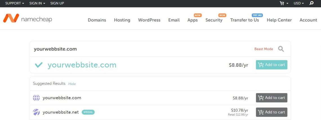321x120 pixels.
Task: Go to SIGN UP
Action: [57, 3]
